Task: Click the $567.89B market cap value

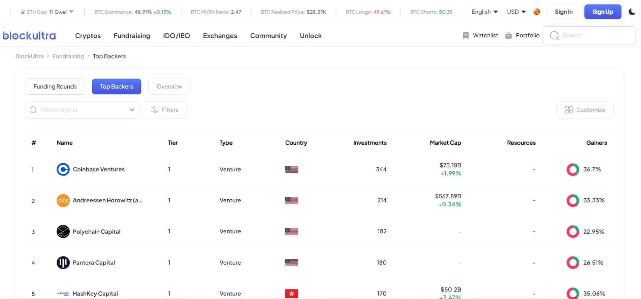Action: pyautogui.click(x=448, y=196)
